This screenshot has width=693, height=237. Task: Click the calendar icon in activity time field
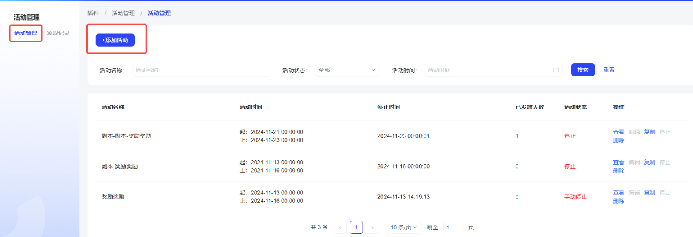pos(556,70)
